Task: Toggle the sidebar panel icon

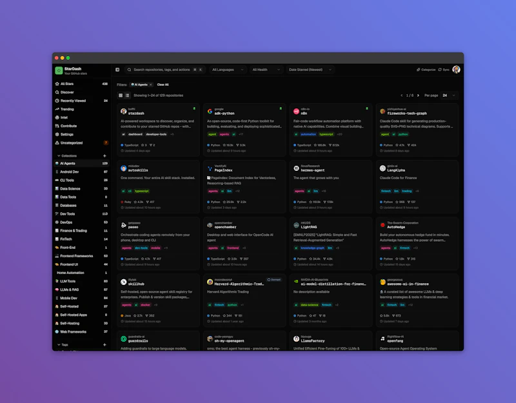Action: coord(117,70)
